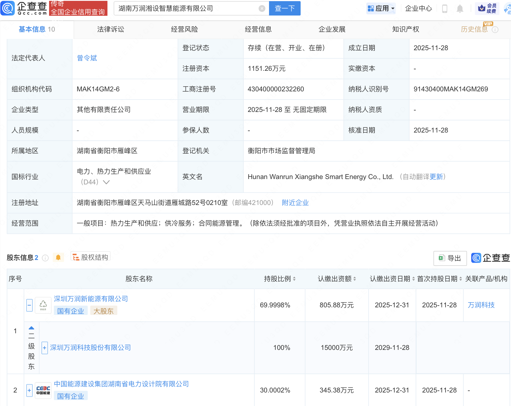
Task: Open the mobile app phone icon
Action: (444, 9)
